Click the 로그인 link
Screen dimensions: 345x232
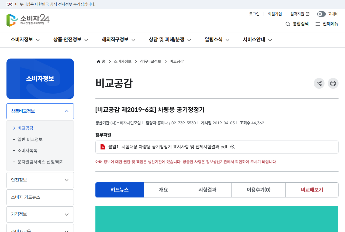pyautogui.click(x=254, y=14)
